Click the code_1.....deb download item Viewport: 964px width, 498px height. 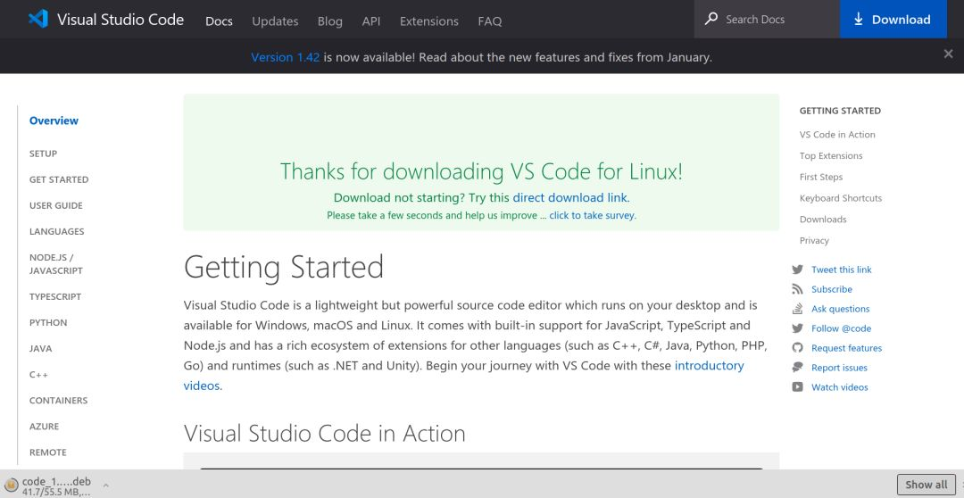click(x=56, y=486)
